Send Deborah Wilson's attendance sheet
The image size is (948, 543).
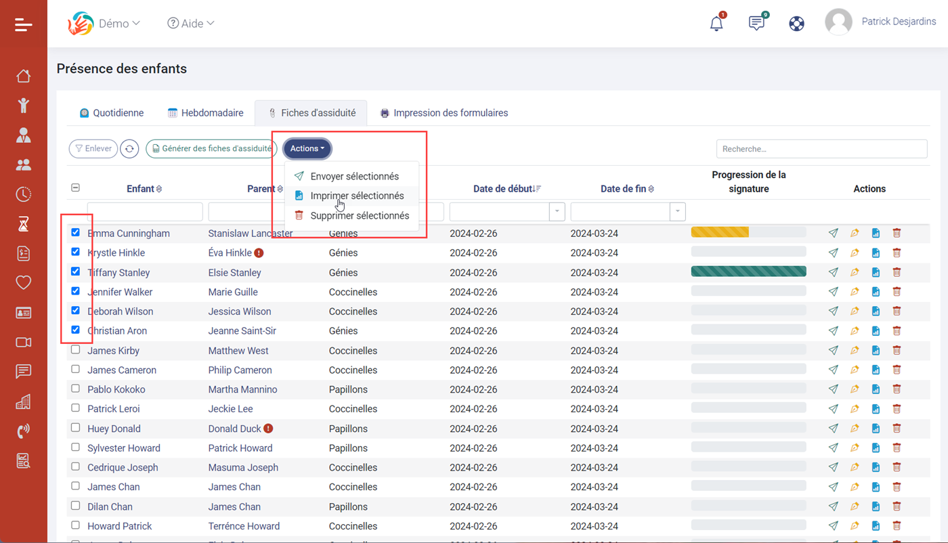coord(834,311)
